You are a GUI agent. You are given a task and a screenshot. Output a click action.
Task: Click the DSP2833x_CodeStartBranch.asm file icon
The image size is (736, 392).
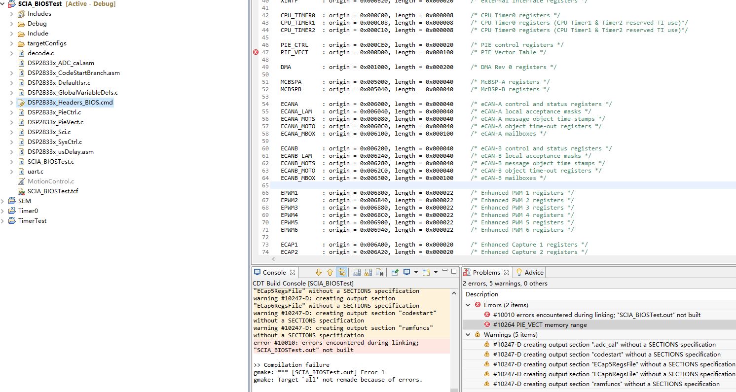(21, 73)
